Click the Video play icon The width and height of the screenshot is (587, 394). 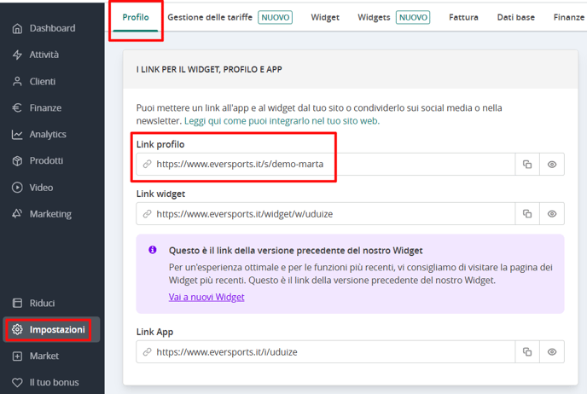(x=17, y=188)
